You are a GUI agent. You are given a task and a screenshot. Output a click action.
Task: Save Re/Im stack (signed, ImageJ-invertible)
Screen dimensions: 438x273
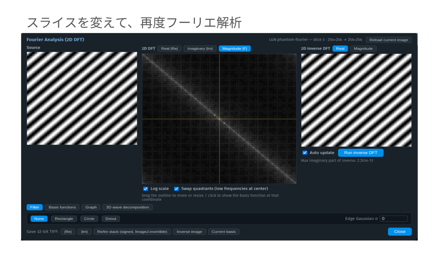point(132,232)
